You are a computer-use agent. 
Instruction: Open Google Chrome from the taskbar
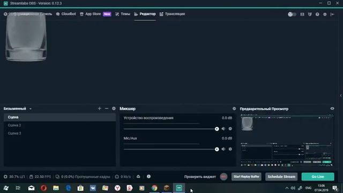(x=154, y=188)
